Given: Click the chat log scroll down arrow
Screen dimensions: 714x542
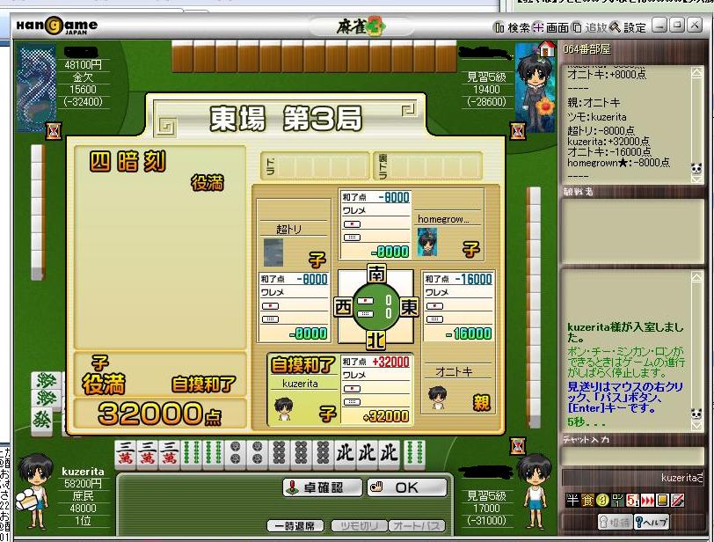Looking at the screenshot, I should click(696, 426).
